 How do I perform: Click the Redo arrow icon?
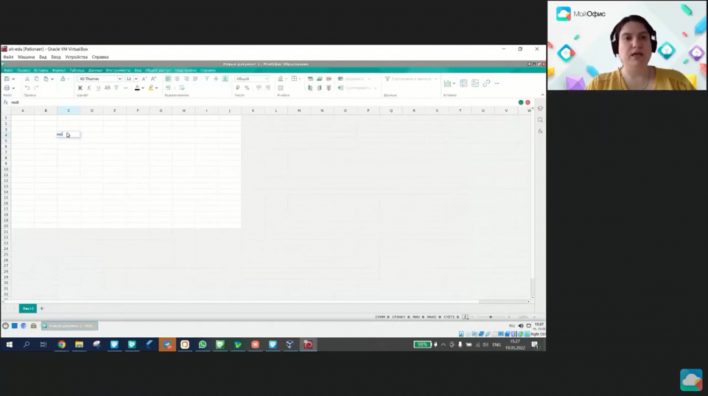pyautogui.click(x=37, y=88)
